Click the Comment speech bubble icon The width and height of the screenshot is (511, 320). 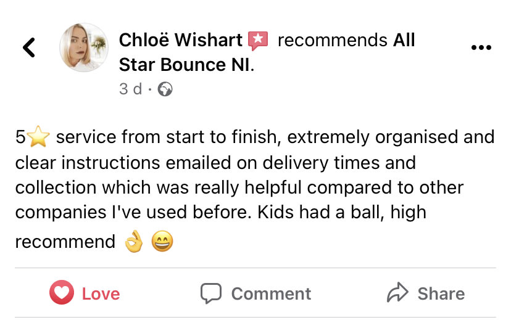coord(211,293)
